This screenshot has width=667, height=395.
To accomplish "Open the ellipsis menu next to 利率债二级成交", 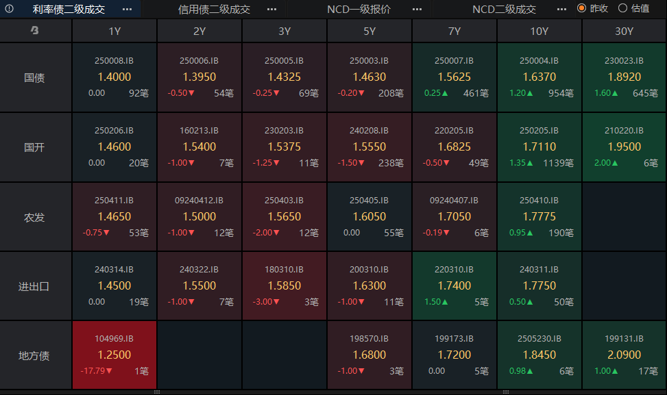I will click(x=127, y=9).
